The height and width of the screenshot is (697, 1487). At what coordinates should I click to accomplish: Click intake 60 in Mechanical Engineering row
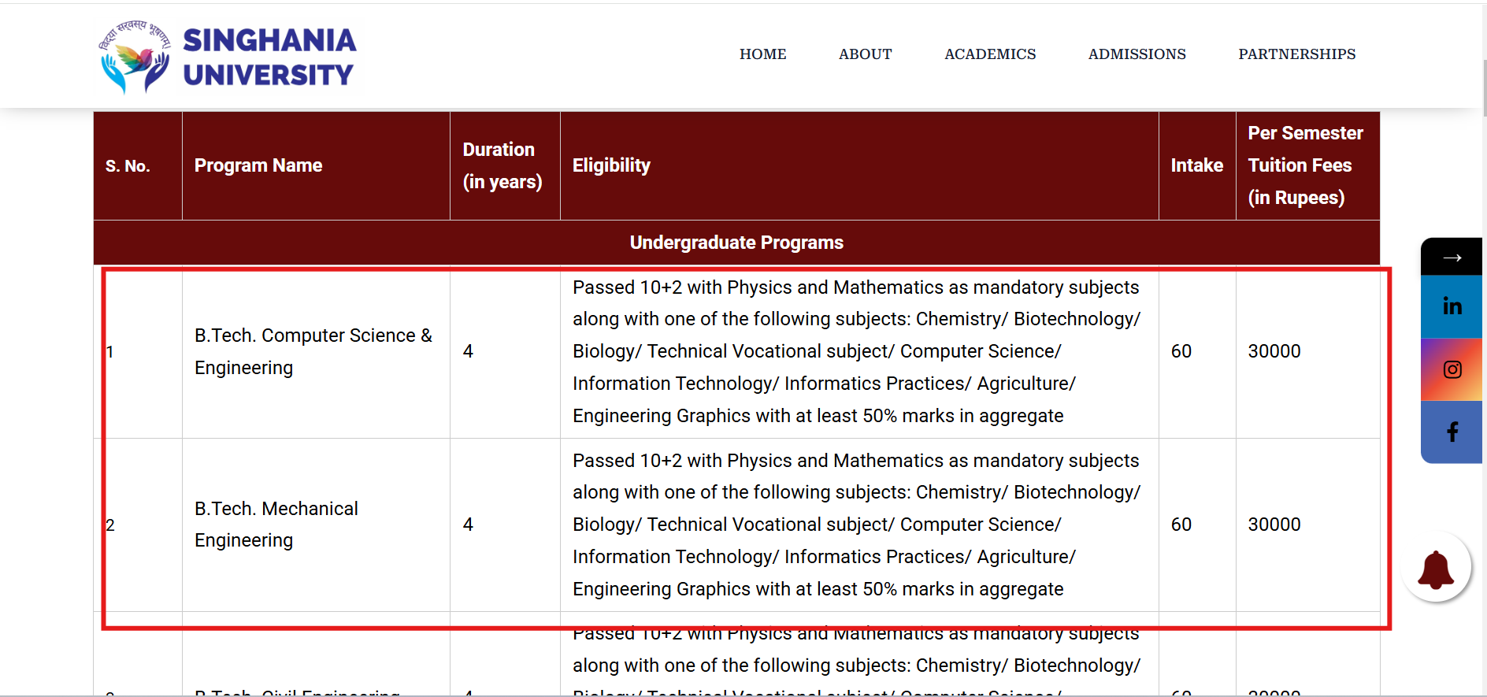tap(1181, 525)
